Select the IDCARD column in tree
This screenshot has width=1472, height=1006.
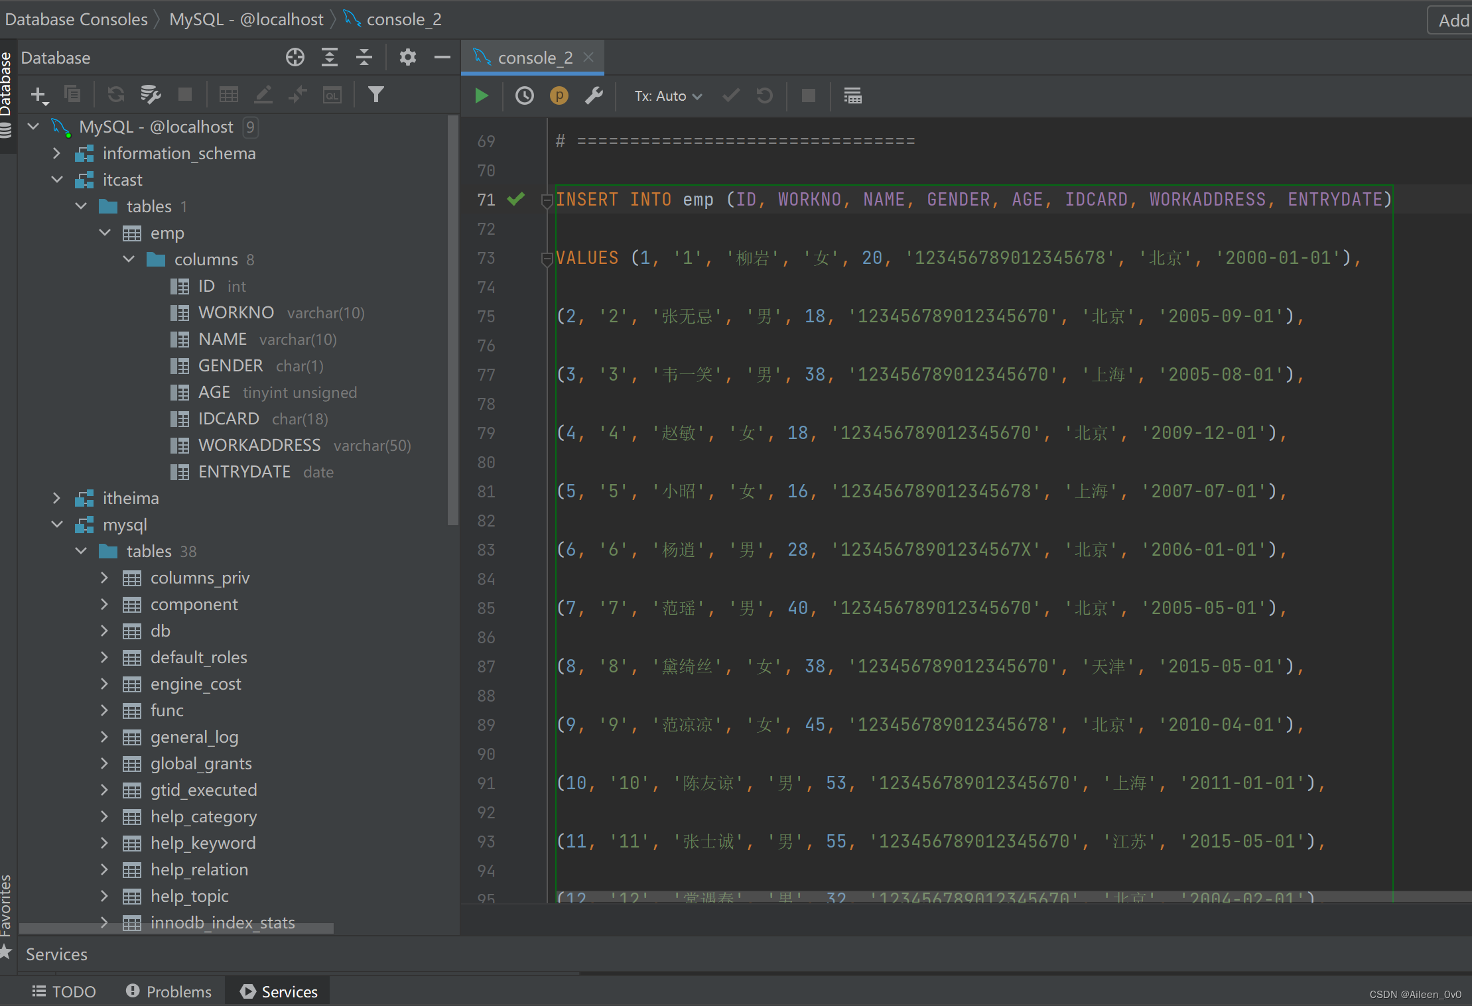point(228,418)
